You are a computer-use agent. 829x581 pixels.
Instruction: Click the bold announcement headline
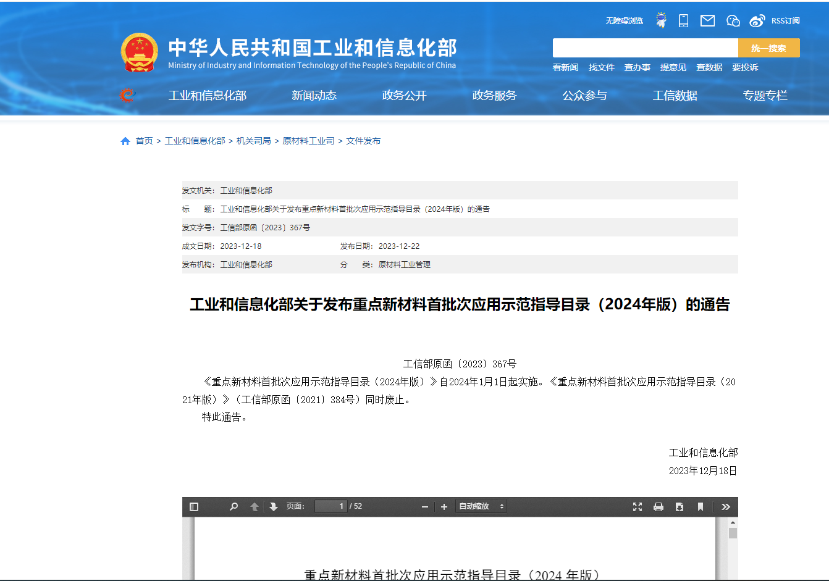click(x=460, y=304)
